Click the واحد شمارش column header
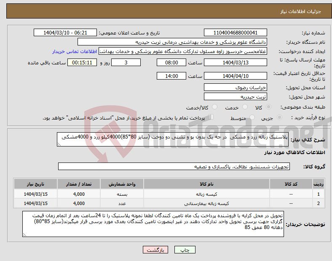332x261 pixels. click(x=122, y=184)
